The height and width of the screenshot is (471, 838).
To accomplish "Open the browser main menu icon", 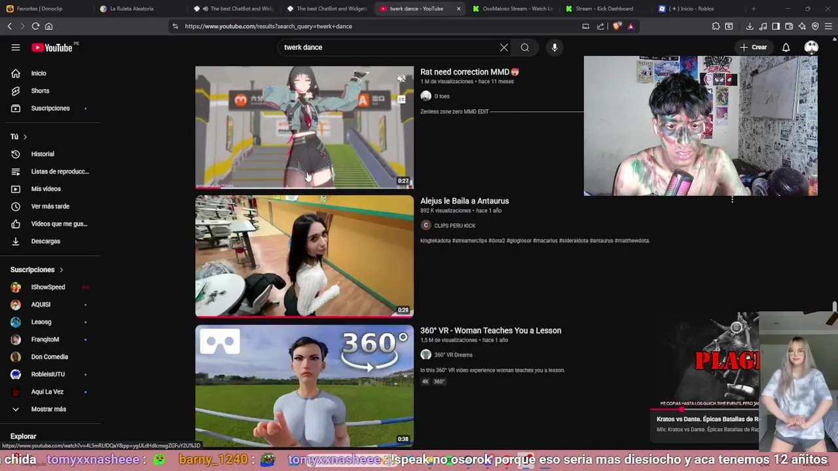I will pyautogui.click(x=828, y=26).
